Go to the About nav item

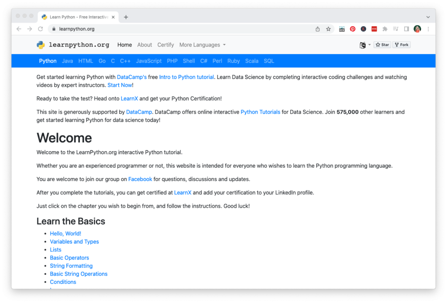tap(144, 45)
